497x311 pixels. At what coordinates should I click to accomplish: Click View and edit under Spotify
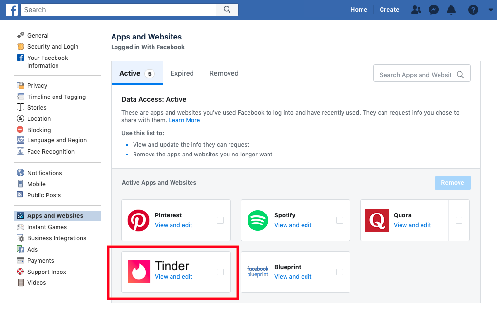(293, 225)
